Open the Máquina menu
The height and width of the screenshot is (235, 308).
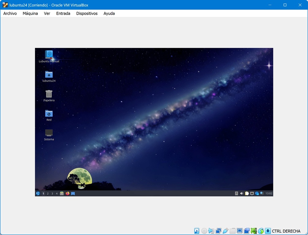(30, 13)
